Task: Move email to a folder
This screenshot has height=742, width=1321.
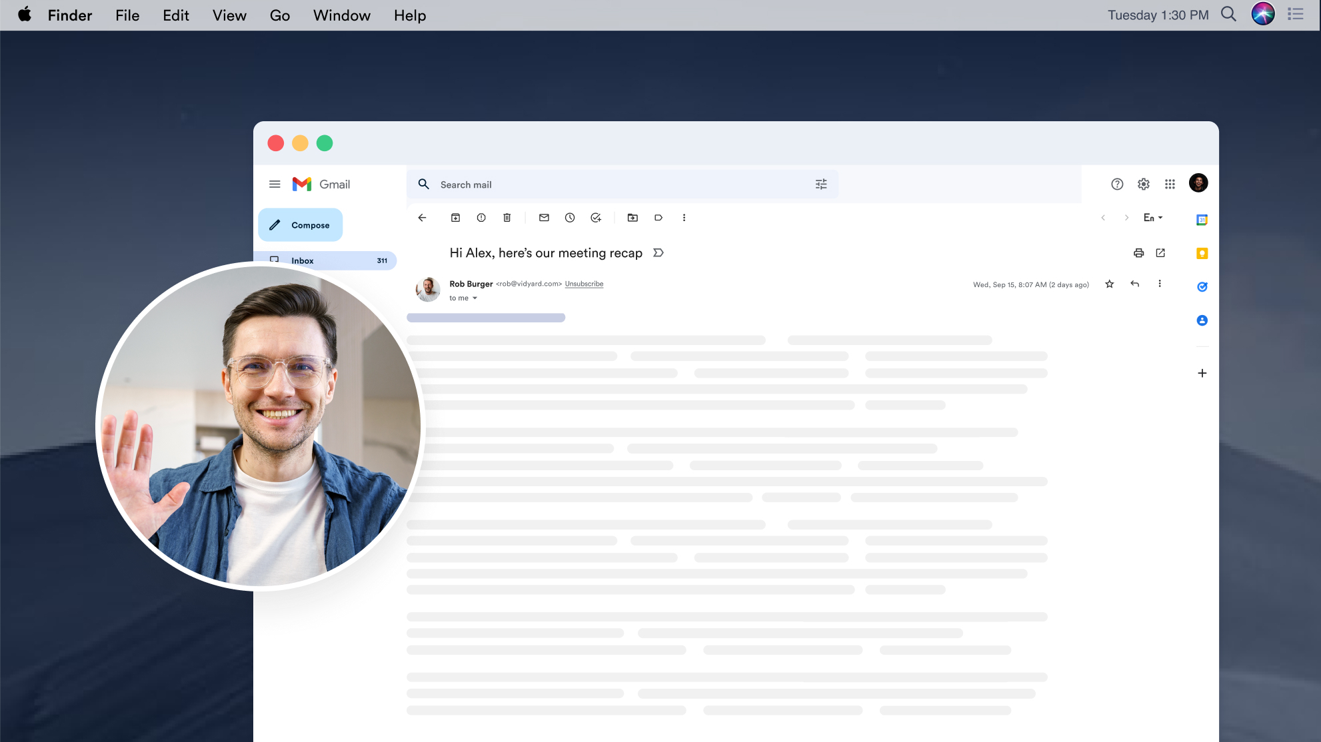Action: click(x=633, y=218)
